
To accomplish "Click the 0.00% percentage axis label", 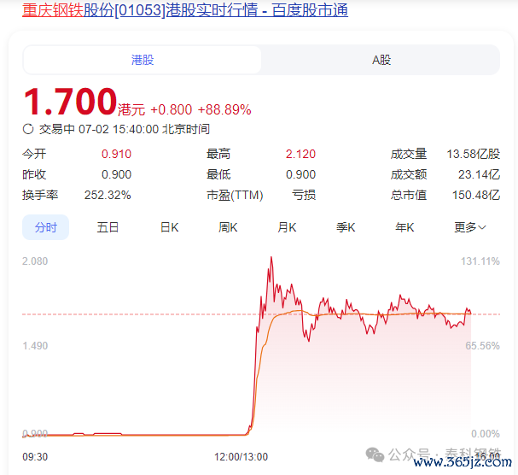I will (486, 434).
